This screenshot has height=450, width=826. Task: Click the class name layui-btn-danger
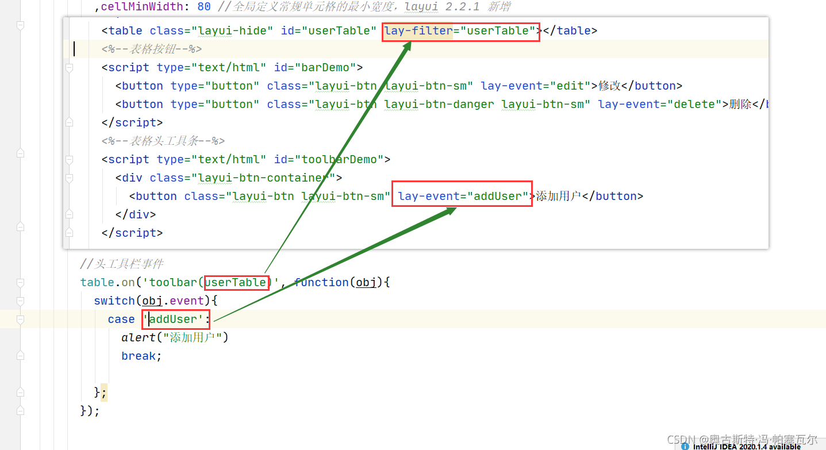[439, 104]
